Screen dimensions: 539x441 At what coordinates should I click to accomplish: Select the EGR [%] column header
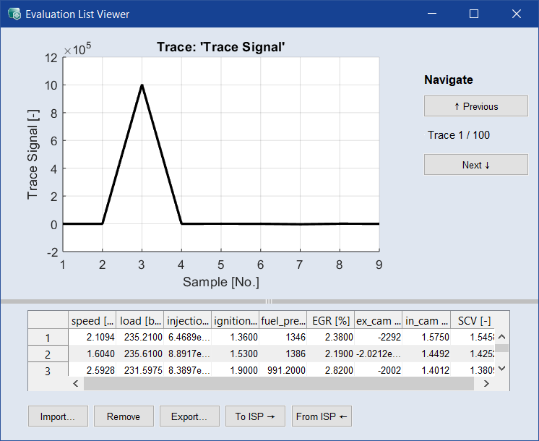click(329, 320)
